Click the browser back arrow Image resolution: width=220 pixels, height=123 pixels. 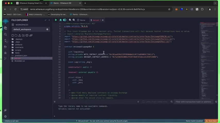click(5, 9)
